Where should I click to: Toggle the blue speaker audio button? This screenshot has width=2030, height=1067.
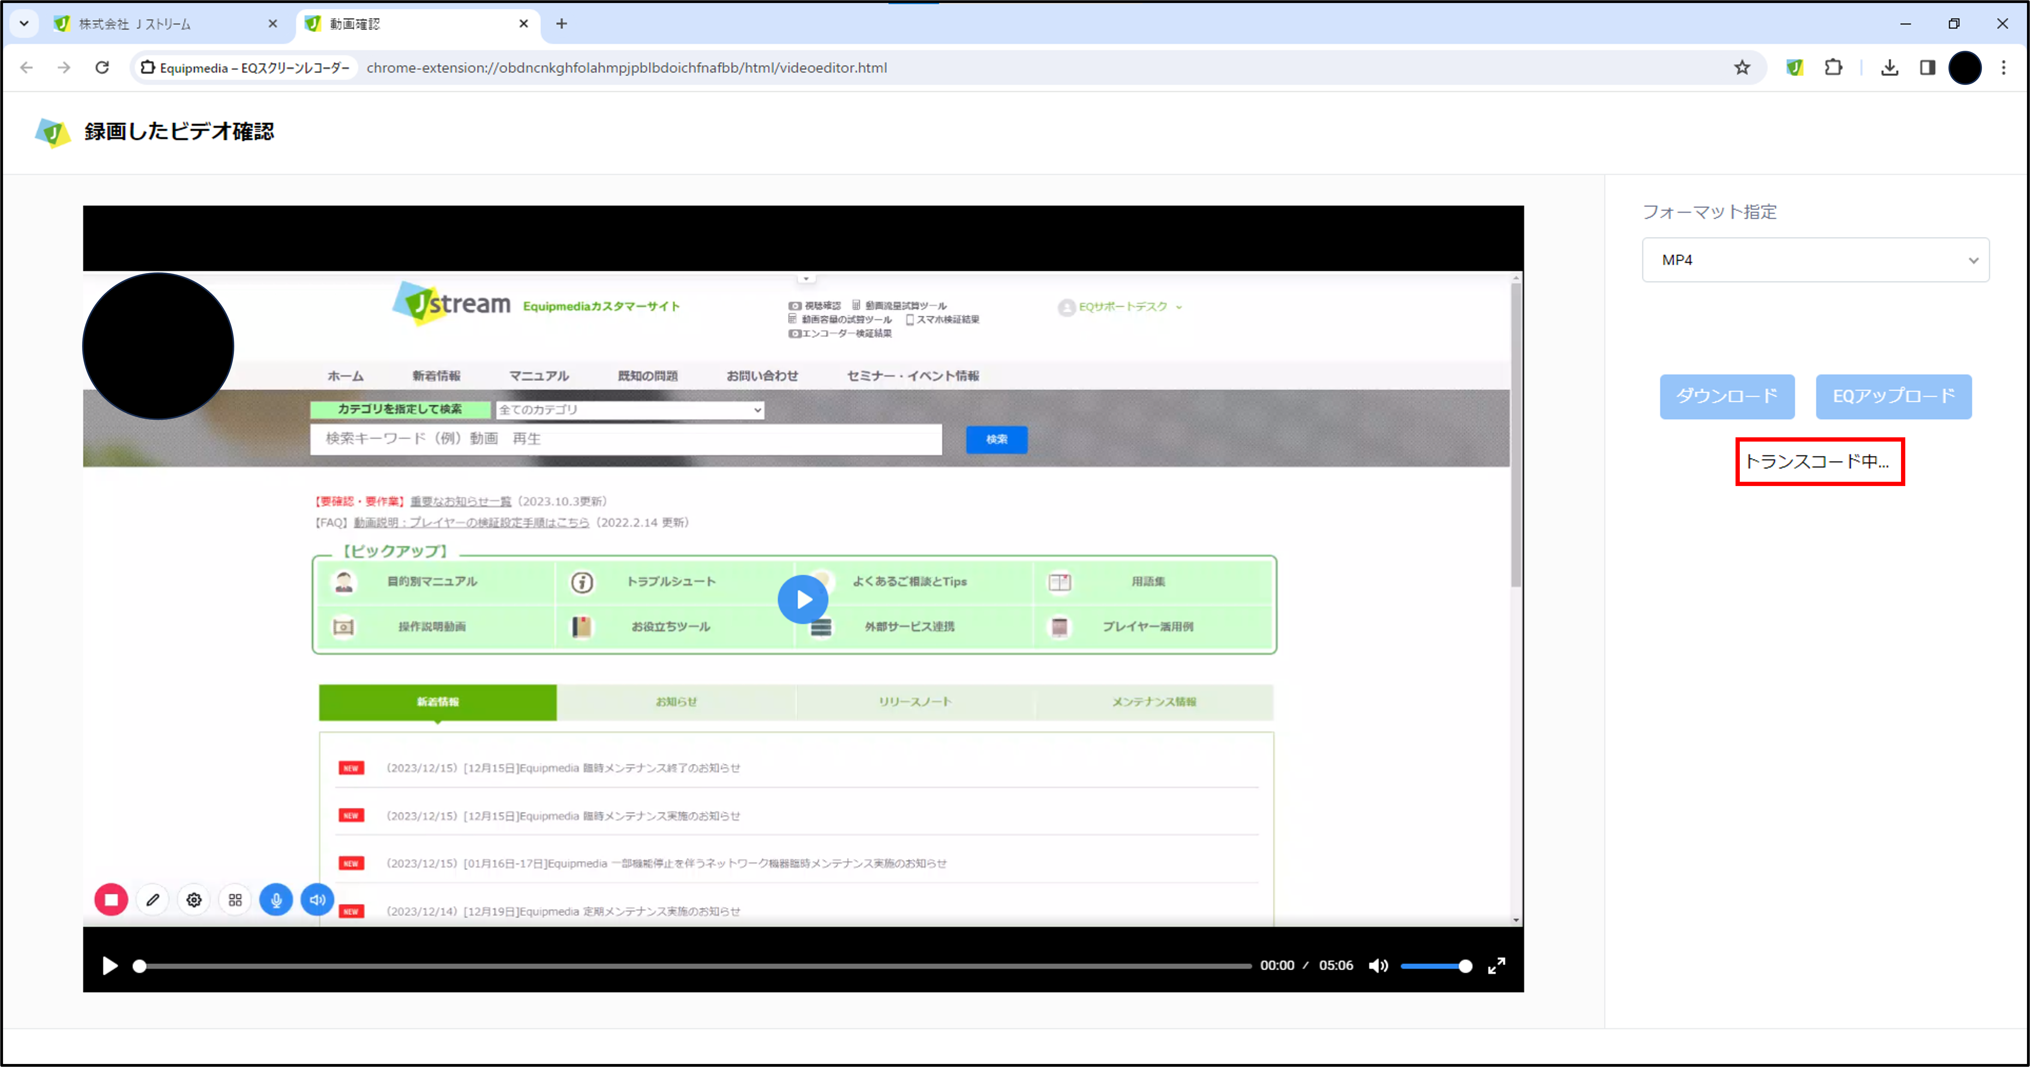tap(318, 900)
